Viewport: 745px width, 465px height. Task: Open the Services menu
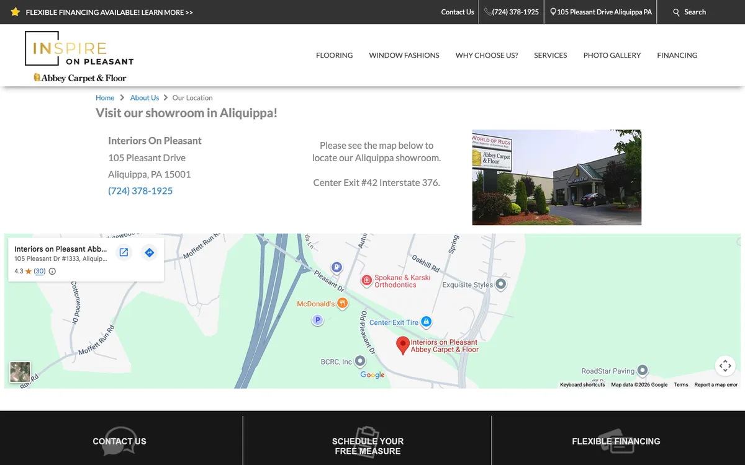coord(551,55)
